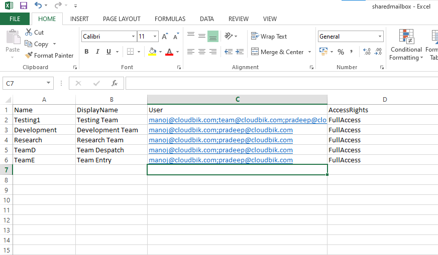
Task: Click the Increase Indent icon
Action: 240,52
